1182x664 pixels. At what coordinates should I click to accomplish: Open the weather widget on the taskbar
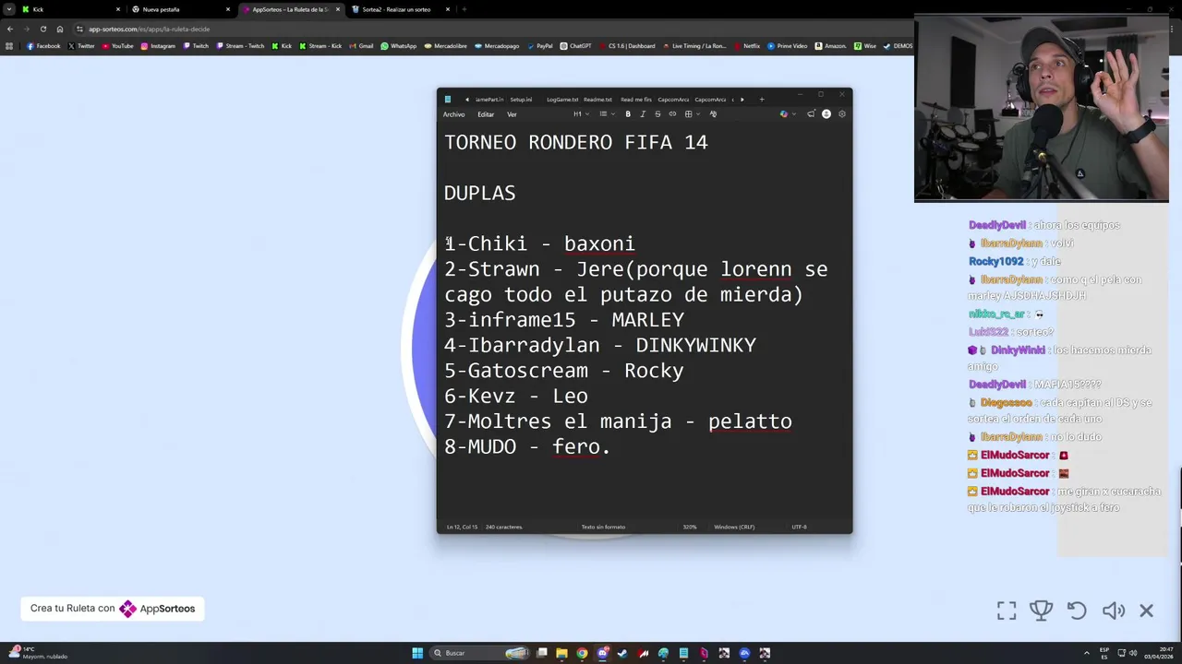[37, 653]
